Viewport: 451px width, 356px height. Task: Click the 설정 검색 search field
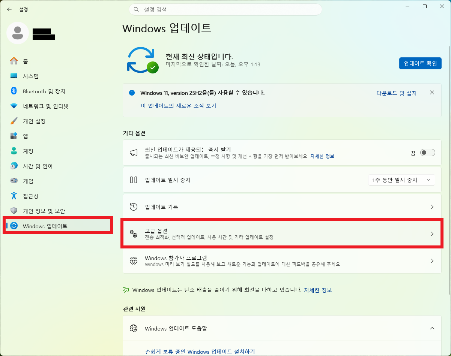point(225,9)
